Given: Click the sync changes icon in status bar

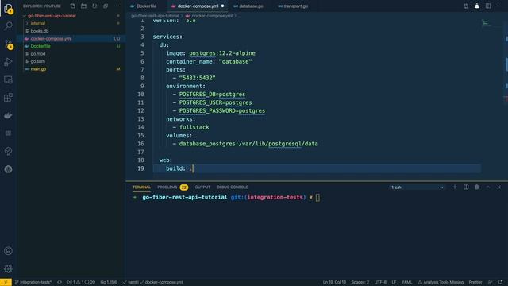Looking at the screenshot, I should coord(60,282).
